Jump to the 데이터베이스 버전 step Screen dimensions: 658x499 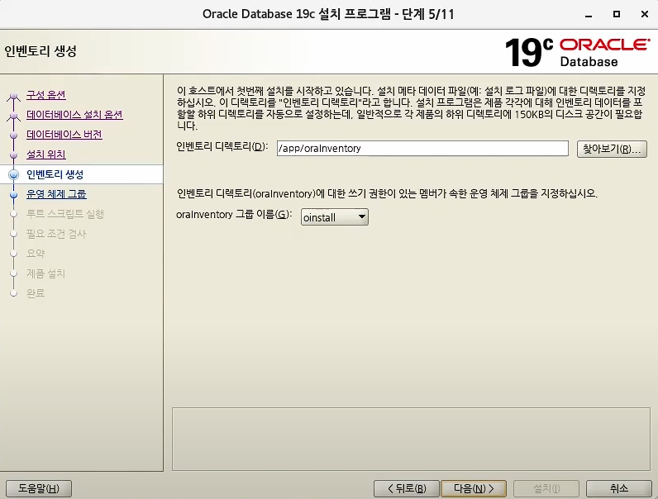click(64, 134)
